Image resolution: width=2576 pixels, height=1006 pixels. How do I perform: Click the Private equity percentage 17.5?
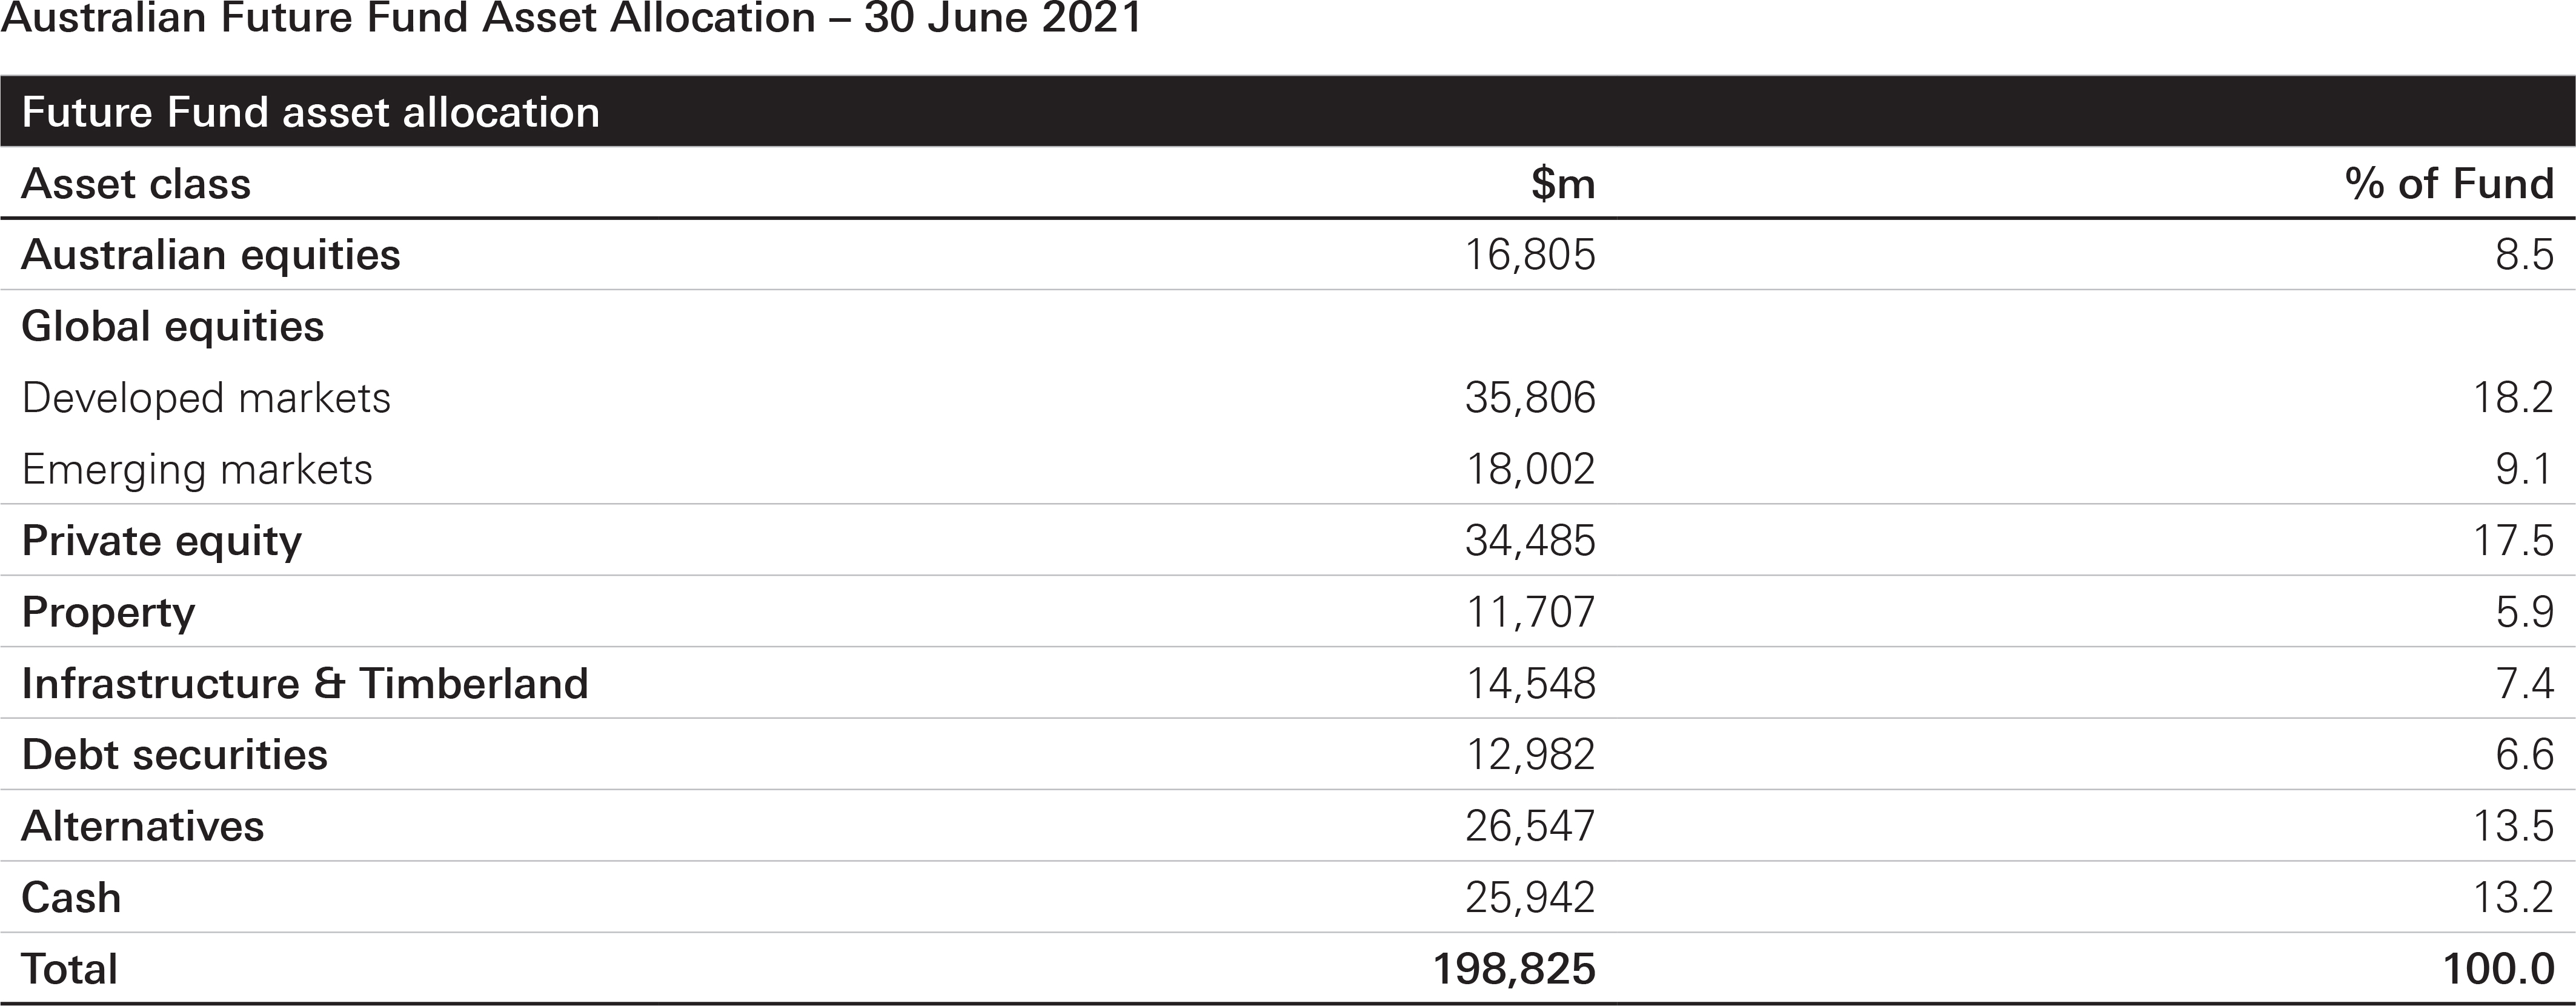(2513, 541)
